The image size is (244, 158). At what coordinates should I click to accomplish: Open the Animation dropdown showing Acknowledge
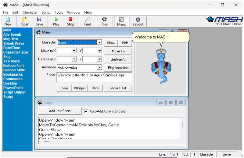99,67
